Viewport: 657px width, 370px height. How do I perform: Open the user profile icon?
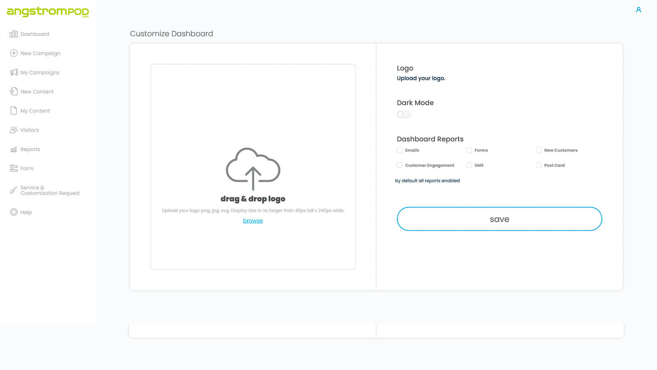click(x=639, y=10)
